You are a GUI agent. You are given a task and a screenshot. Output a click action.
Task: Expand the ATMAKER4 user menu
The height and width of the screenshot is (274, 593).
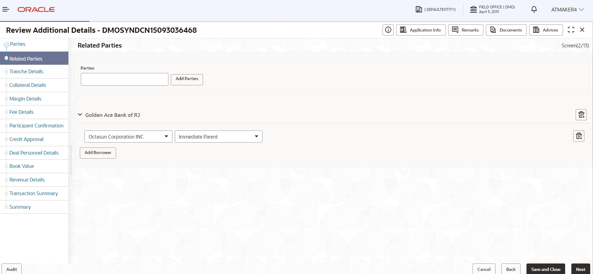coord(568,10)
